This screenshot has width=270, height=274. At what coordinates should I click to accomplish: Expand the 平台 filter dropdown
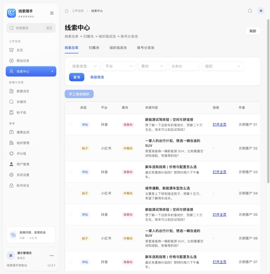click(x=119, y=66)
